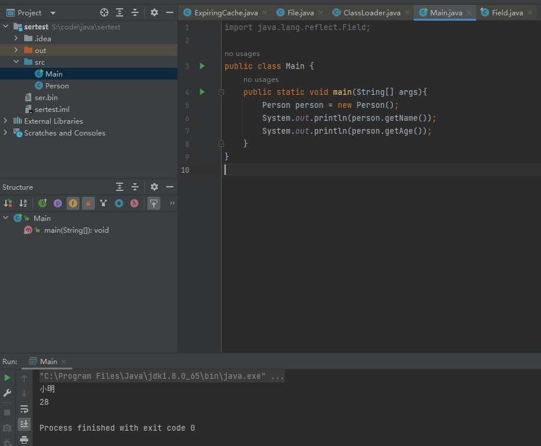Open Project panel settings gear
Viewport: 541px width, 446px height.
pyautogui.click(x=154, y=13)
